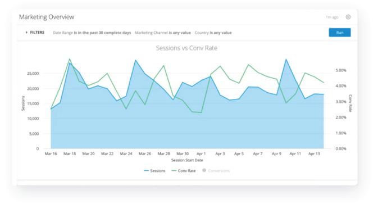Click the Apr 11 x-axis label
378x208 pixels.
coord(295,153)
